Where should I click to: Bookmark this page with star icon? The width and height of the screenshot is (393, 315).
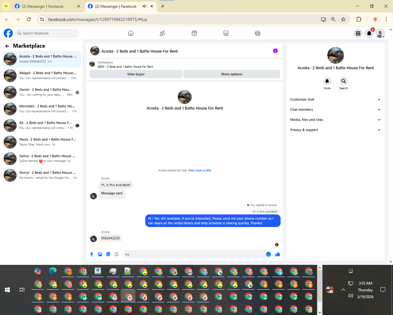click(343, 19)
